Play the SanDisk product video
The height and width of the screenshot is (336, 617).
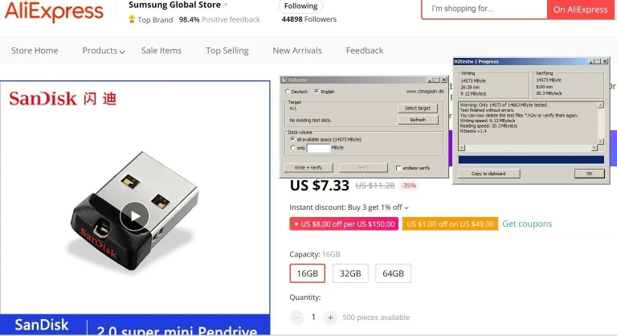(x=135, y=216)
